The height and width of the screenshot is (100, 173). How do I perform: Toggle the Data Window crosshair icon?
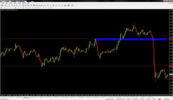[12, 5]
